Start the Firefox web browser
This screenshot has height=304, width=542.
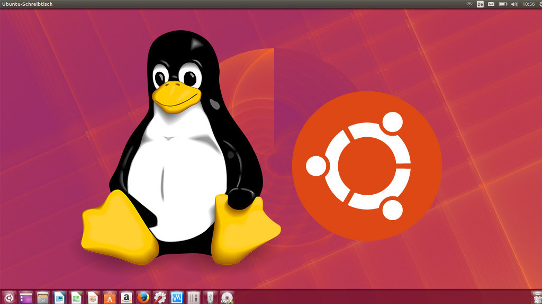142,297
